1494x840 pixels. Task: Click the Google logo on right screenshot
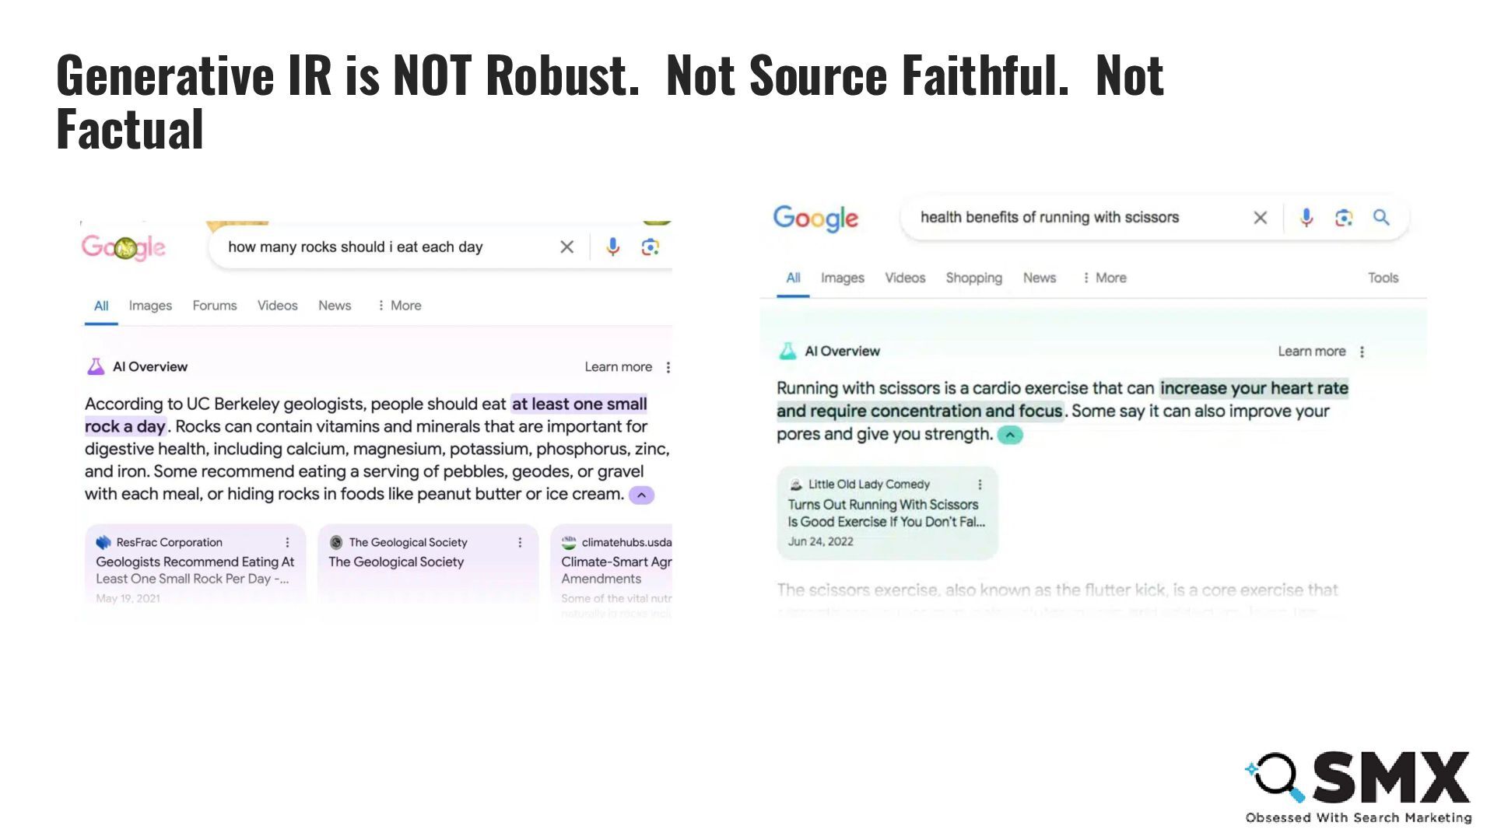[815, 219]
